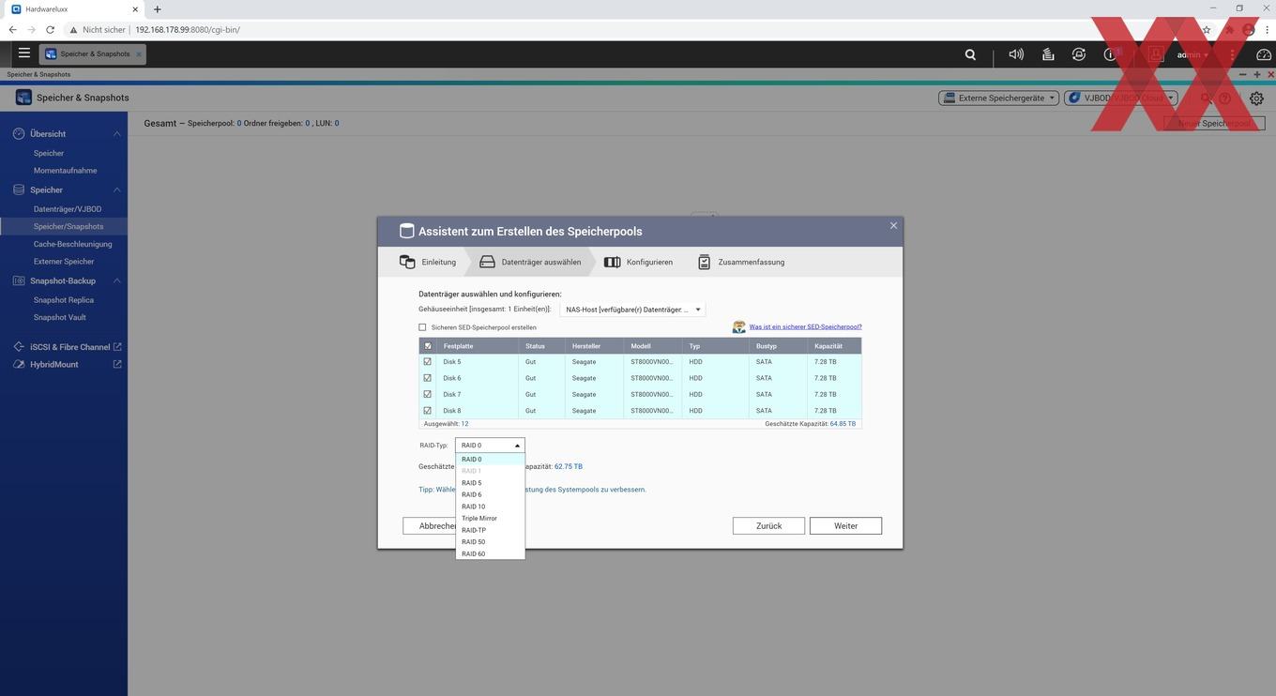The width and height of the screenshot is (1276, 696).
Task: Sort table by Hersteller column header
Action: tap(595, 346)
